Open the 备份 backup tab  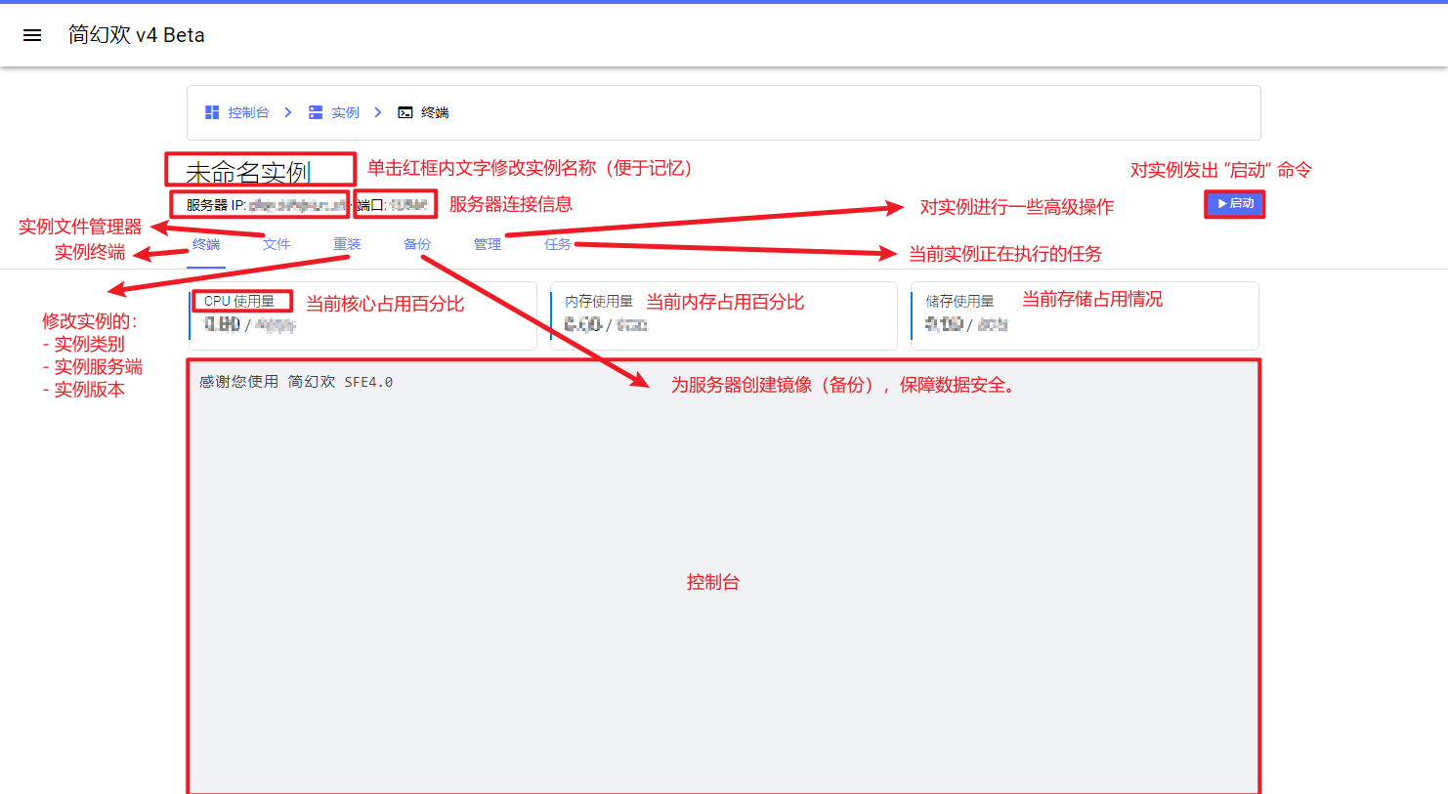pos(417,244)
